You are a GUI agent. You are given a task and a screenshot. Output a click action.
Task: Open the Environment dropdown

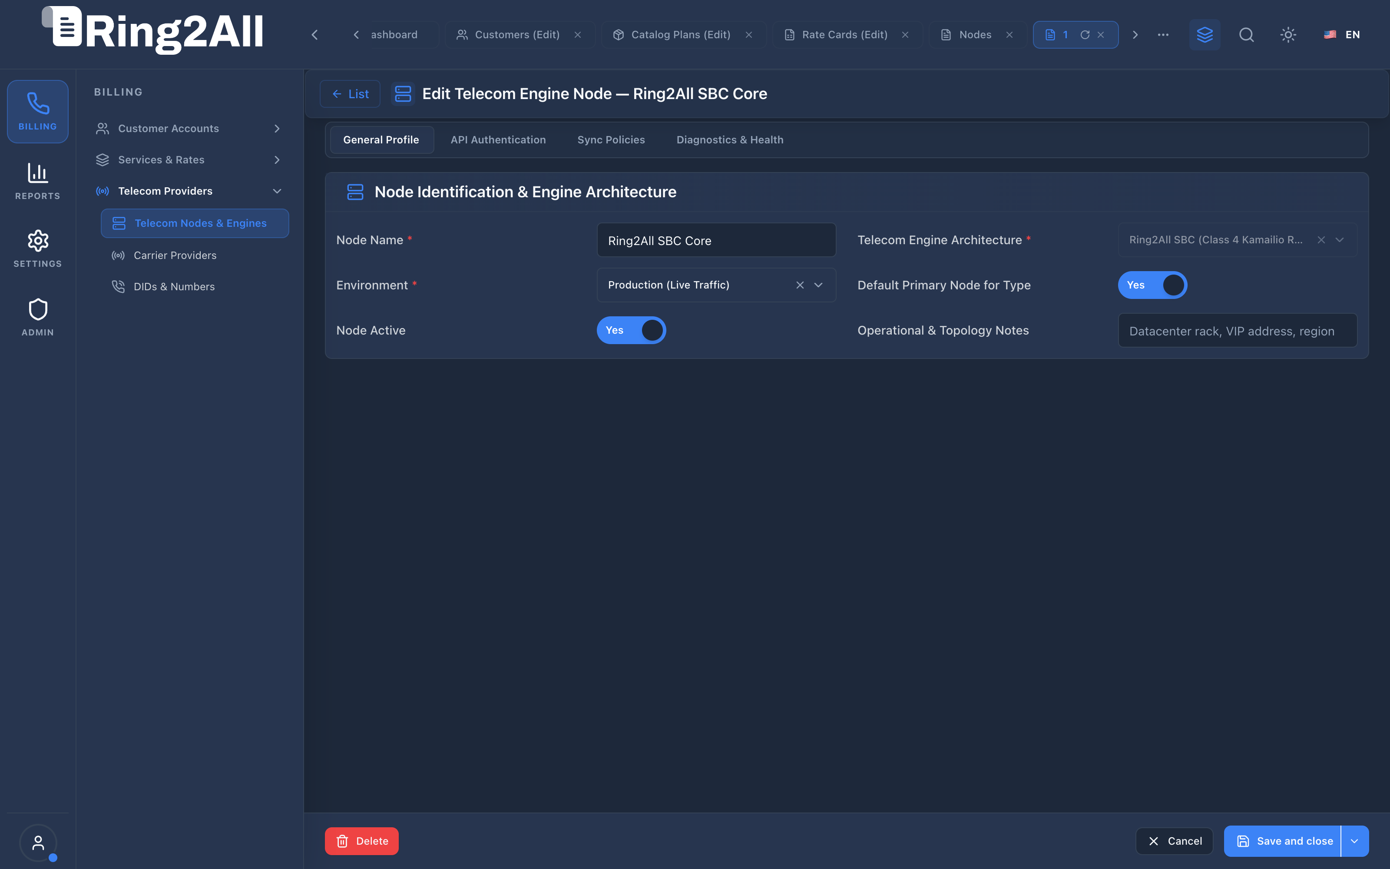[818, 285]
